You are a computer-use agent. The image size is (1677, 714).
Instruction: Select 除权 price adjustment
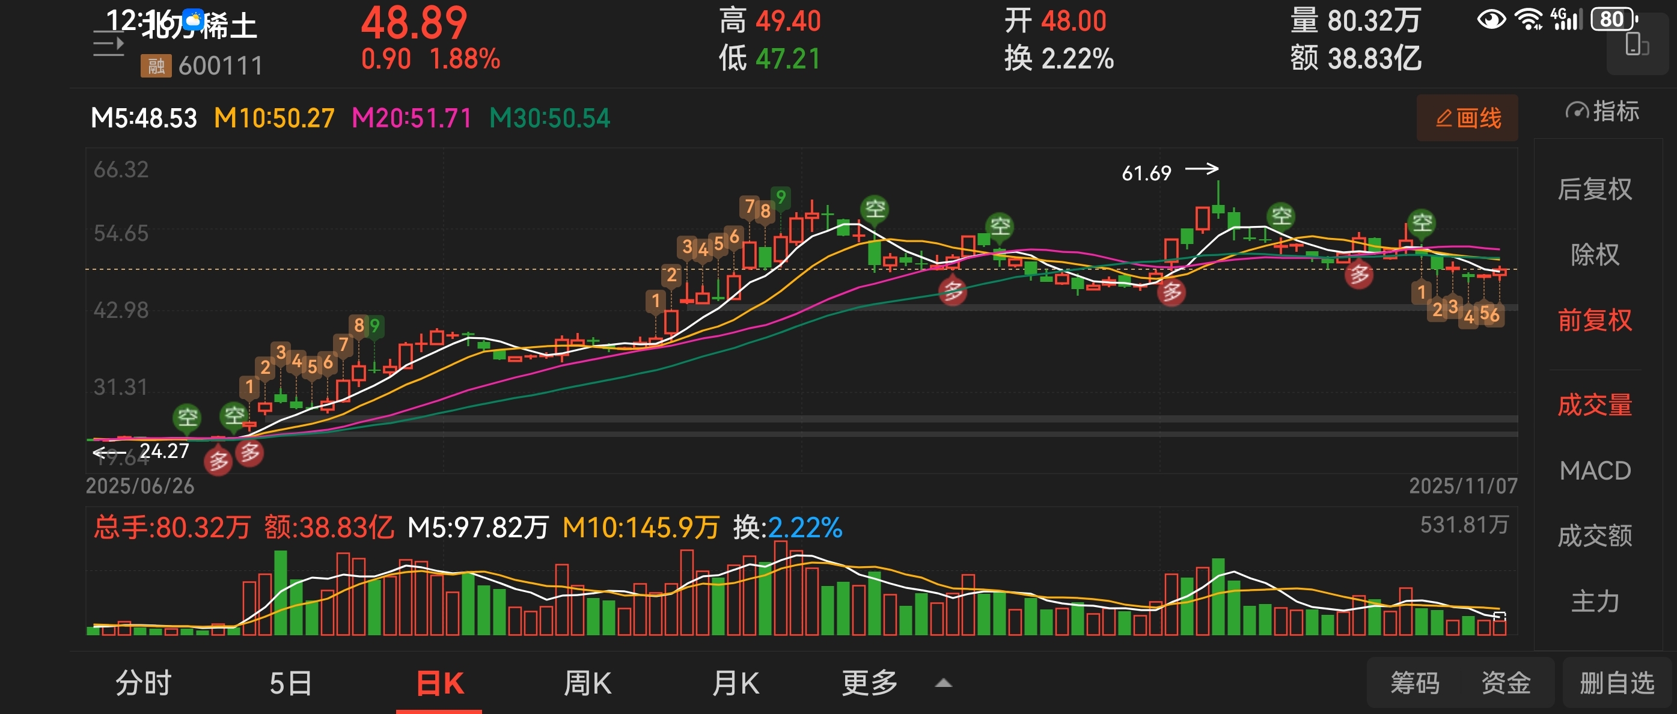(1594, 254)
